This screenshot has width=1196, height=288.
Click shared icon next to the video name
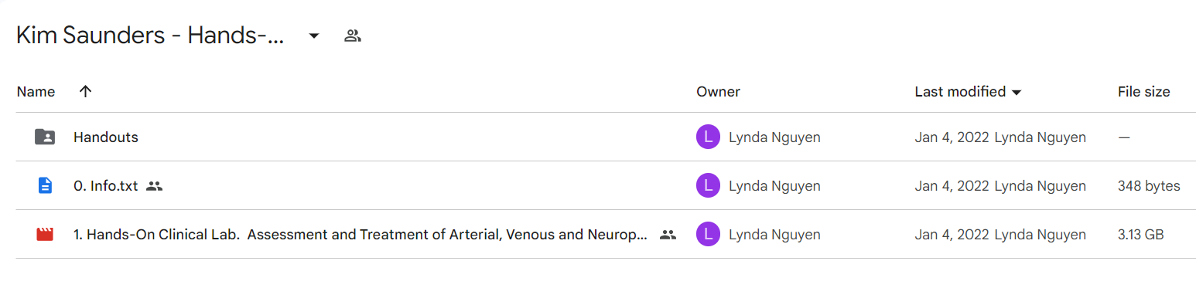tap(668, 235)
